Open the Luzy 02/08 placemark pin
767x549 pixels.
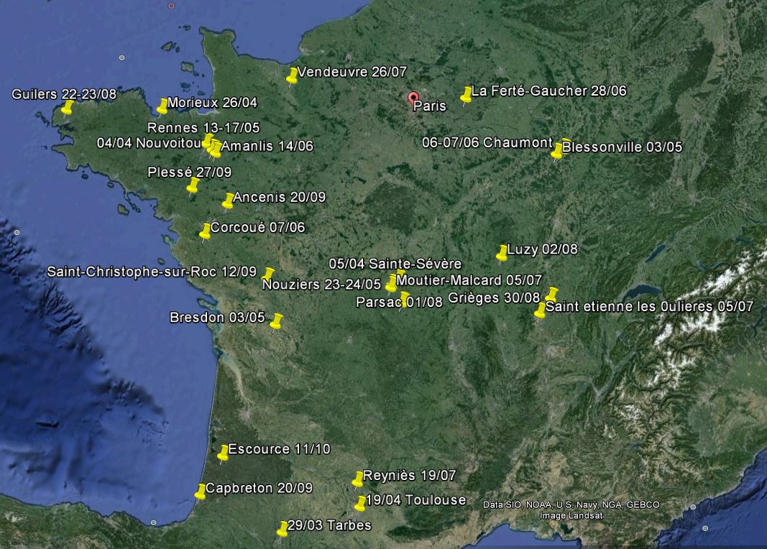502,252
